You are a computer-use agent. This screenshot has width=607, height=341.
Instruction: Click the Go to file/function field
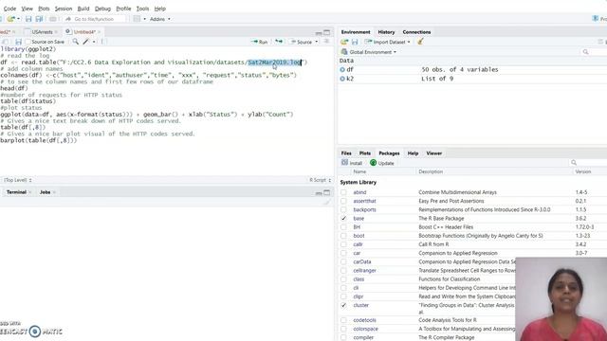95,19
